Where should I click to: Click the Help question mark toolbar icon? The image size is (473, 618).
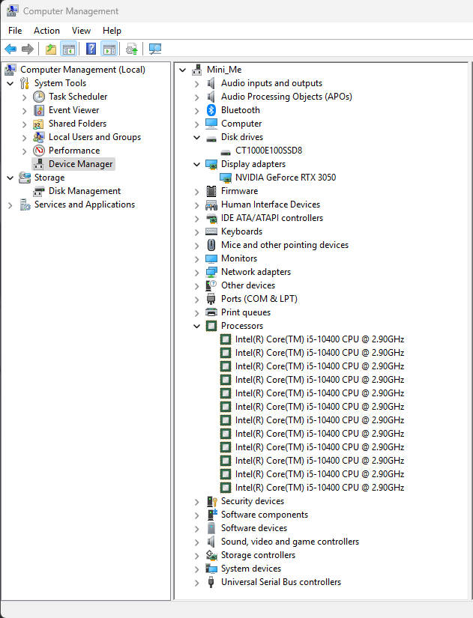[91, 49]
